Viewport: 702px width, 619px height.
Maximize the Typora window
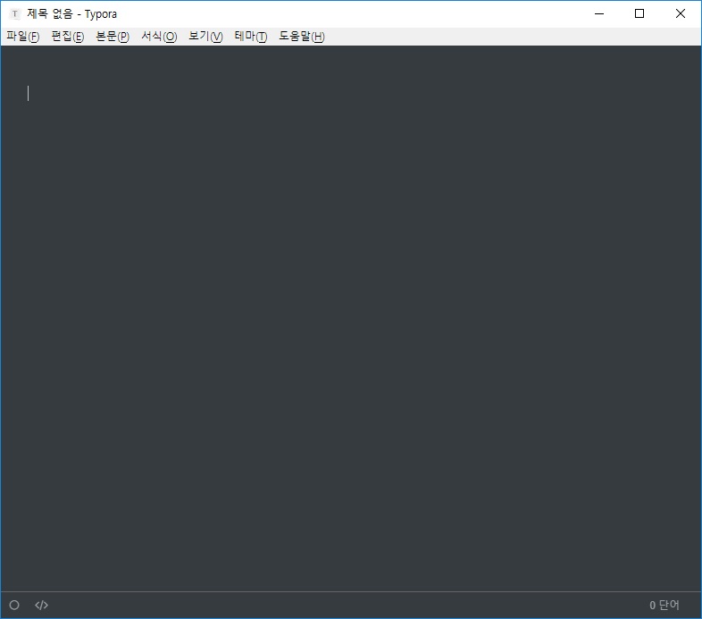pos(639,14)
